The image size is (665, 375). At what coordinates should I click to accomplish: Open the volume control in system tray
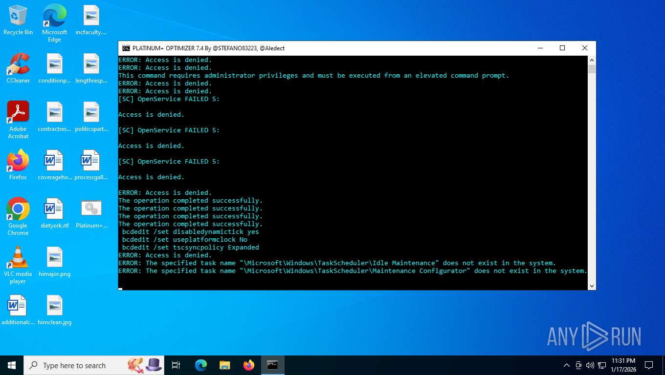(x=590, y=365)
